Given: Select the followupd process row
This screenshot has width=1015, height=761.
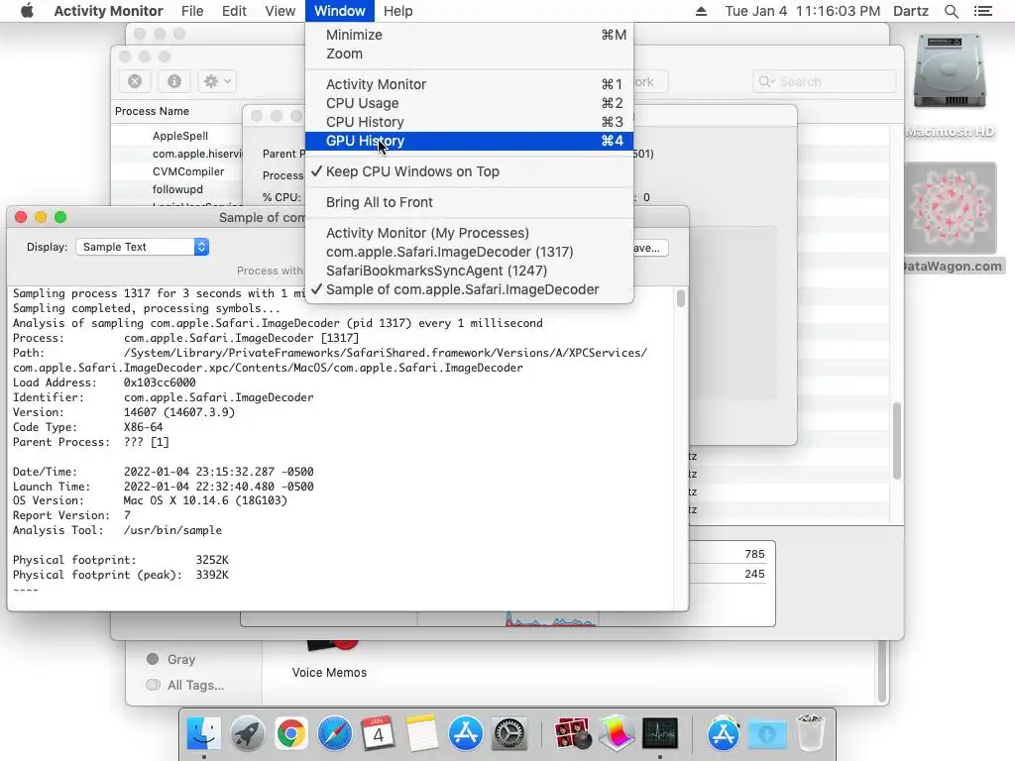Looking at the screenshot, I should point(178,189).
